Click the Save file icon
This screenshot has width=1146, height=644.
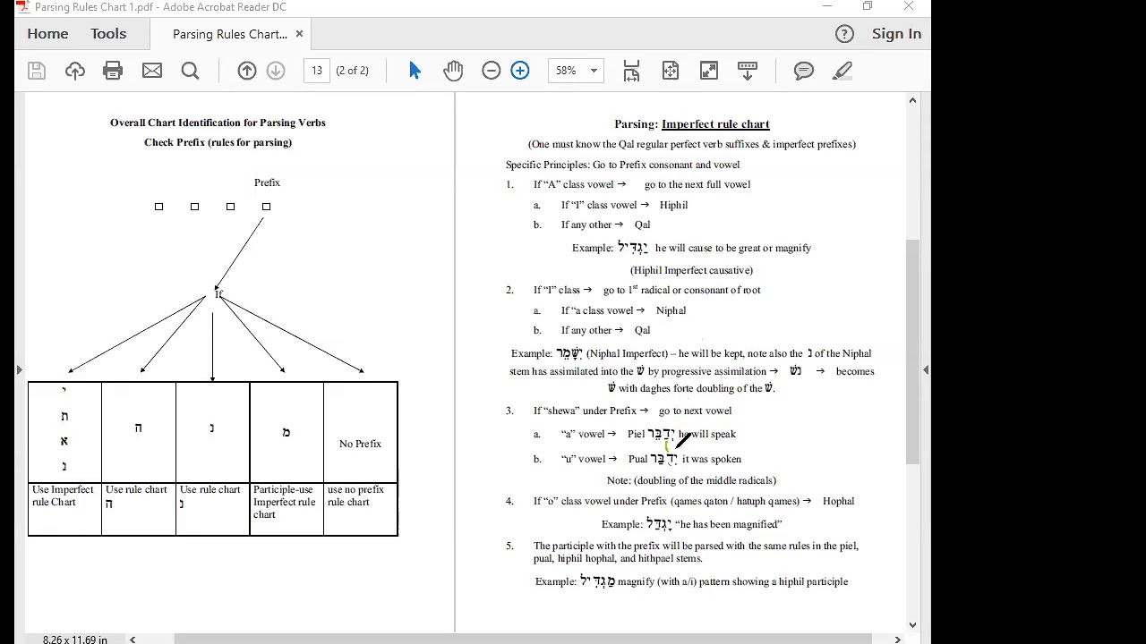37,71
